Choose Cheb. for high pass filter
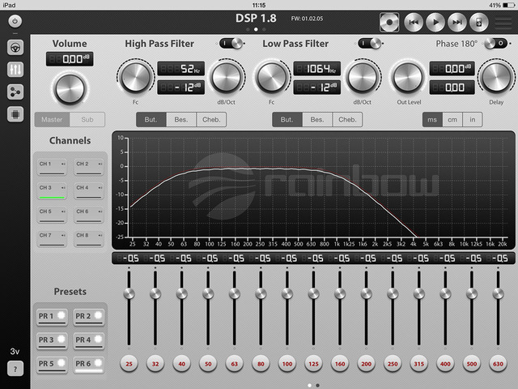The image size is (518, 389). pos(211,119)
